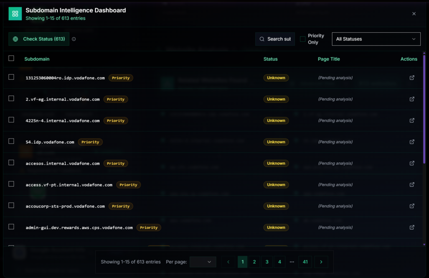The width and height of the screenshot is (429, 278).
Task: Click the info icon beside Check Status
Action: pos(74,39)
